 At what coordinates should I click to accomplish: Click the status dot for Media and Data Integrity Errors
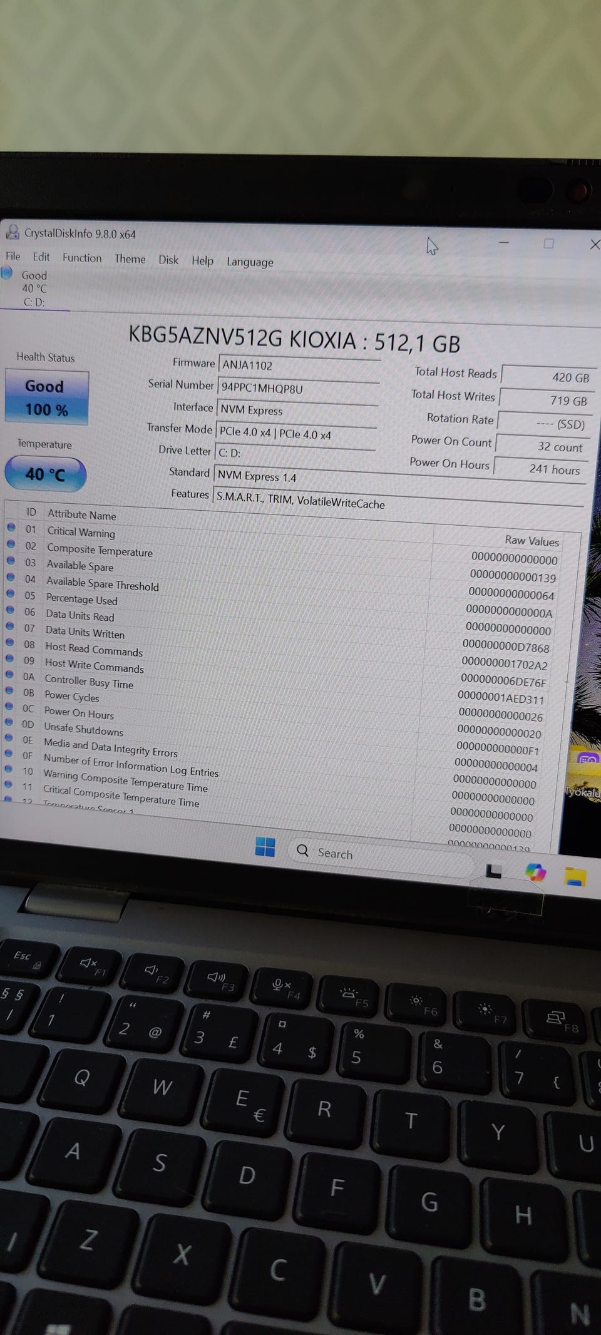point(9,738)
